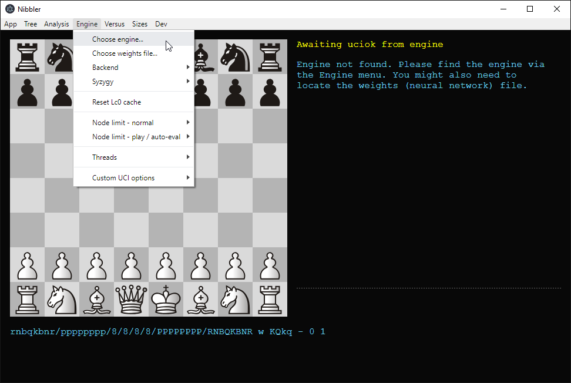Open the Analysis menu

click(x=56, y=24)
